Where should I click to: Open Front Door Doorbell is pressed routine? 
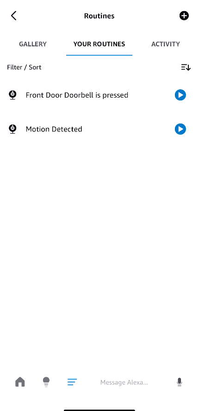tap(77, 95)
